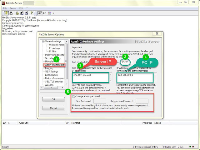Click bind IP addresses box 192.168.192.222
The height and width of the screenshot is (150, 200).
pyautogui.click(x=91, y=78)
